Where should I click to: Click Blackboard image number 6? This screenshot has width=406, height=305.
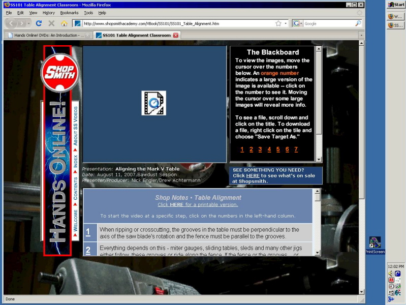pos(287,149)
